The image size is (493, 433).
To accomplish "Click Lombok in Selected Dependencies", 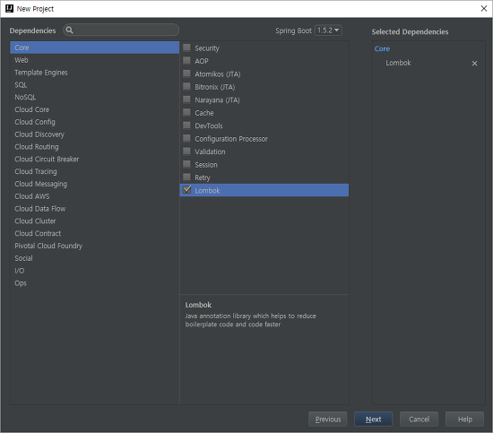I will click(398, 64).
